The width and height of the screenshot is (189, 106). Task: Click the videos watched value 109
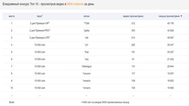pos(133,81)
